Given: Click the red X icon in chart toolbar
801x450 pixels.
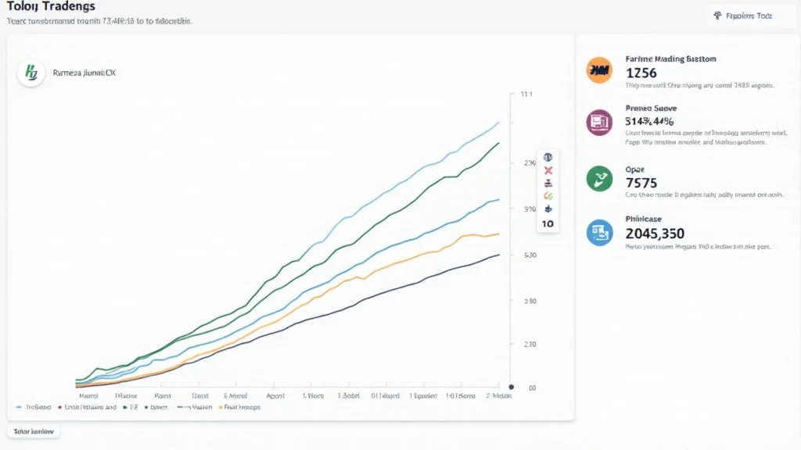Looking at the screenshot, I should point(548,171).
